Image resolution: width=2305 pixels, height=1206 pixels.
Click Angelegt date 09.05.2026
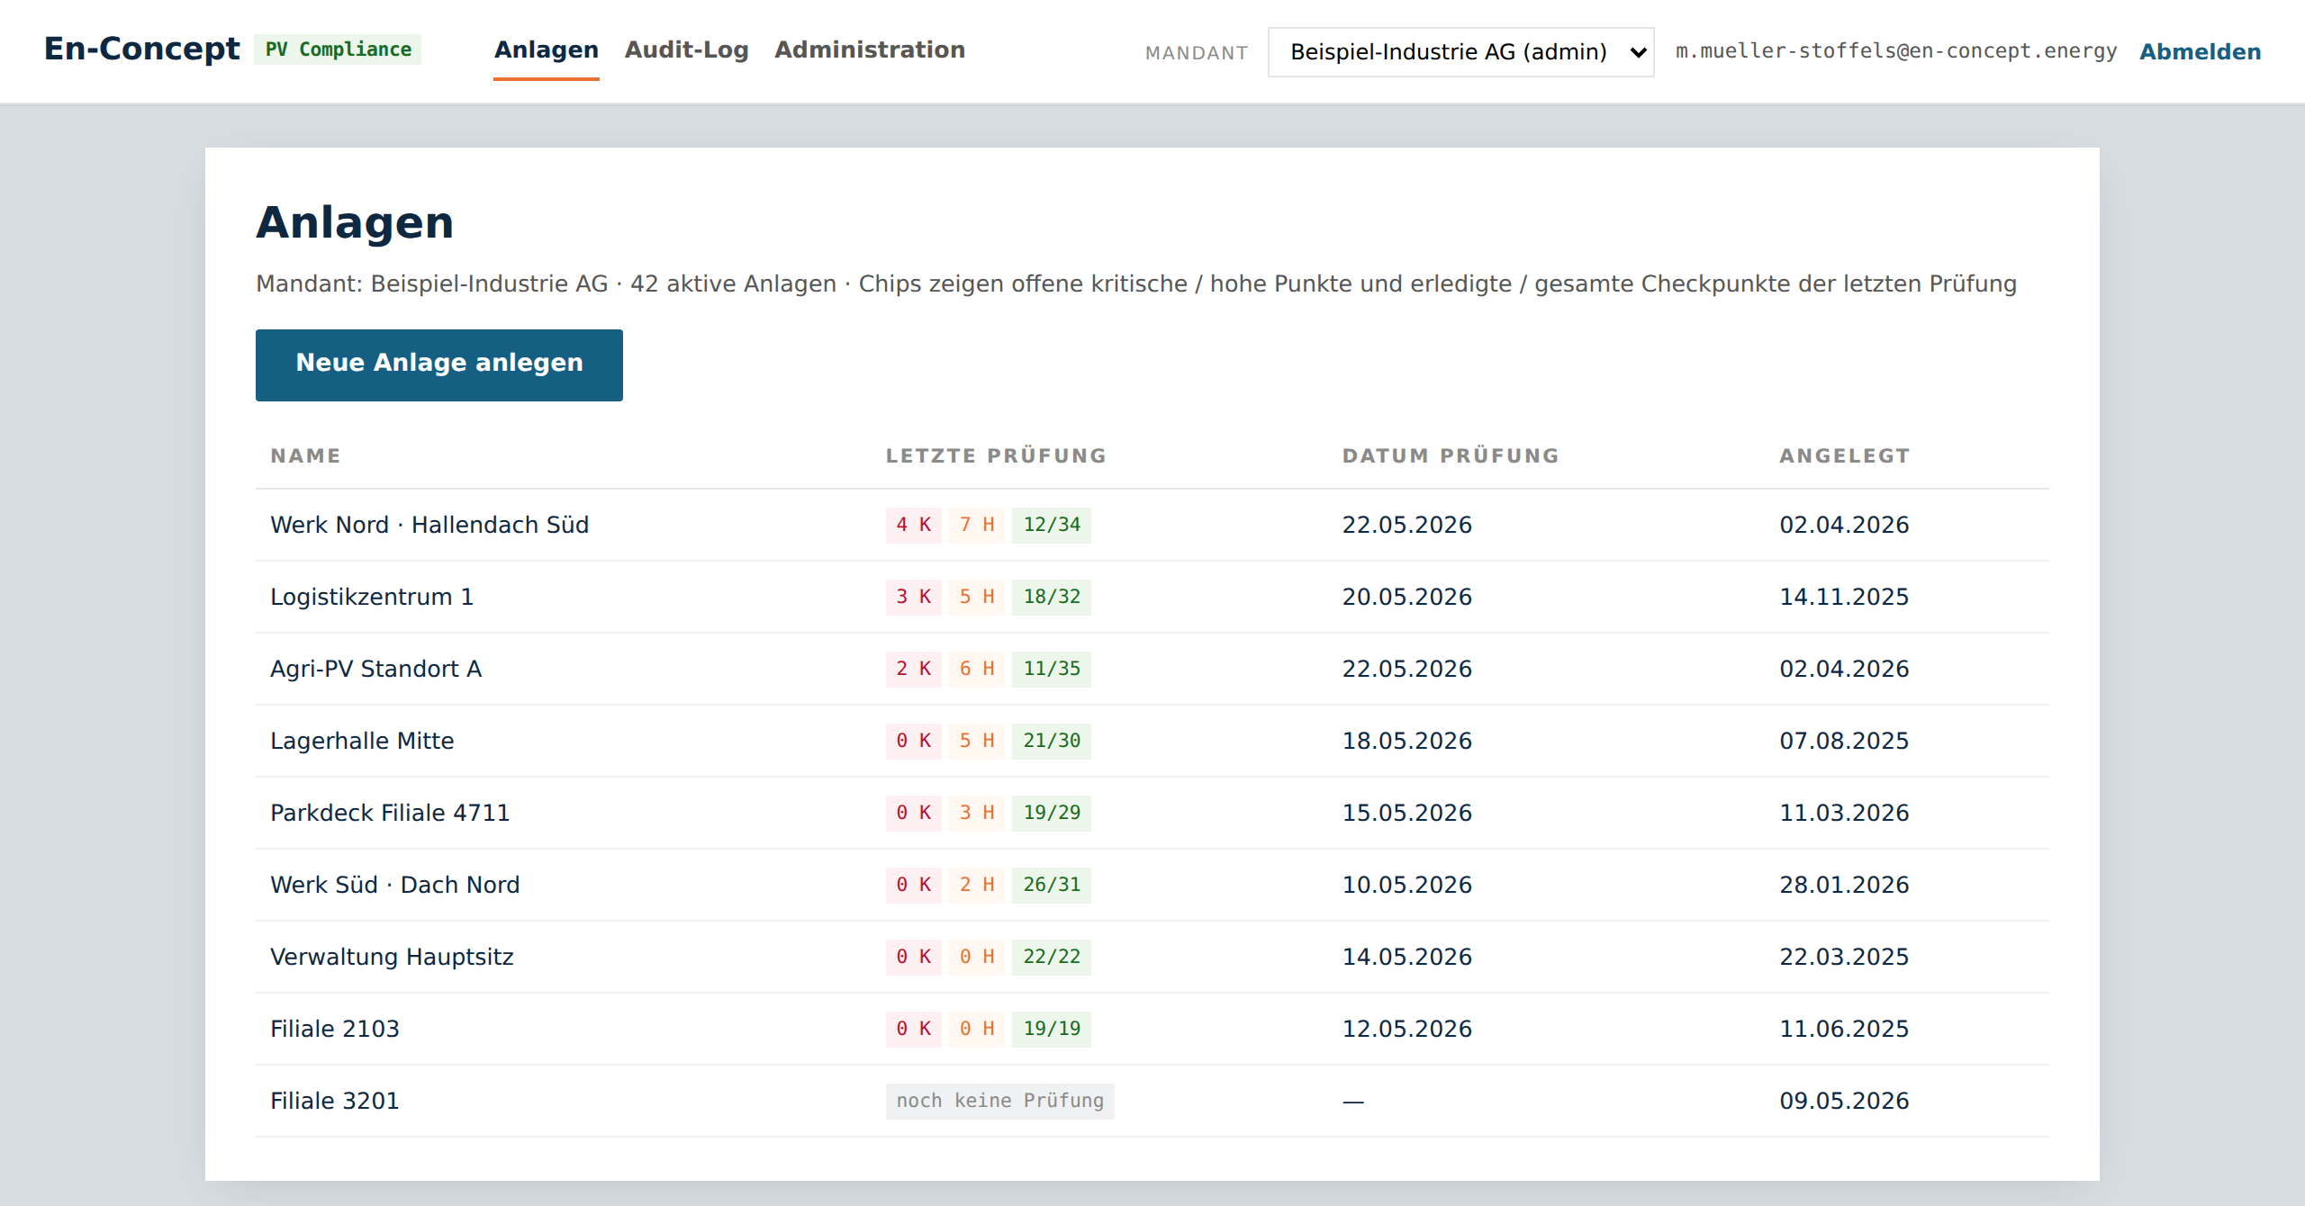[1844, 1101]
